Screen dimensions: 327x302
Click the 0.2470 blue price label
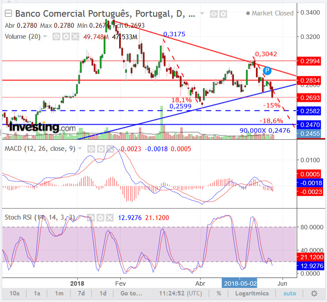click(x=309, y=125)
